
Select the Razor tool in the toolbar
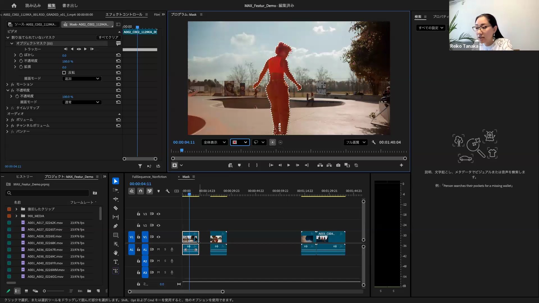116,208
